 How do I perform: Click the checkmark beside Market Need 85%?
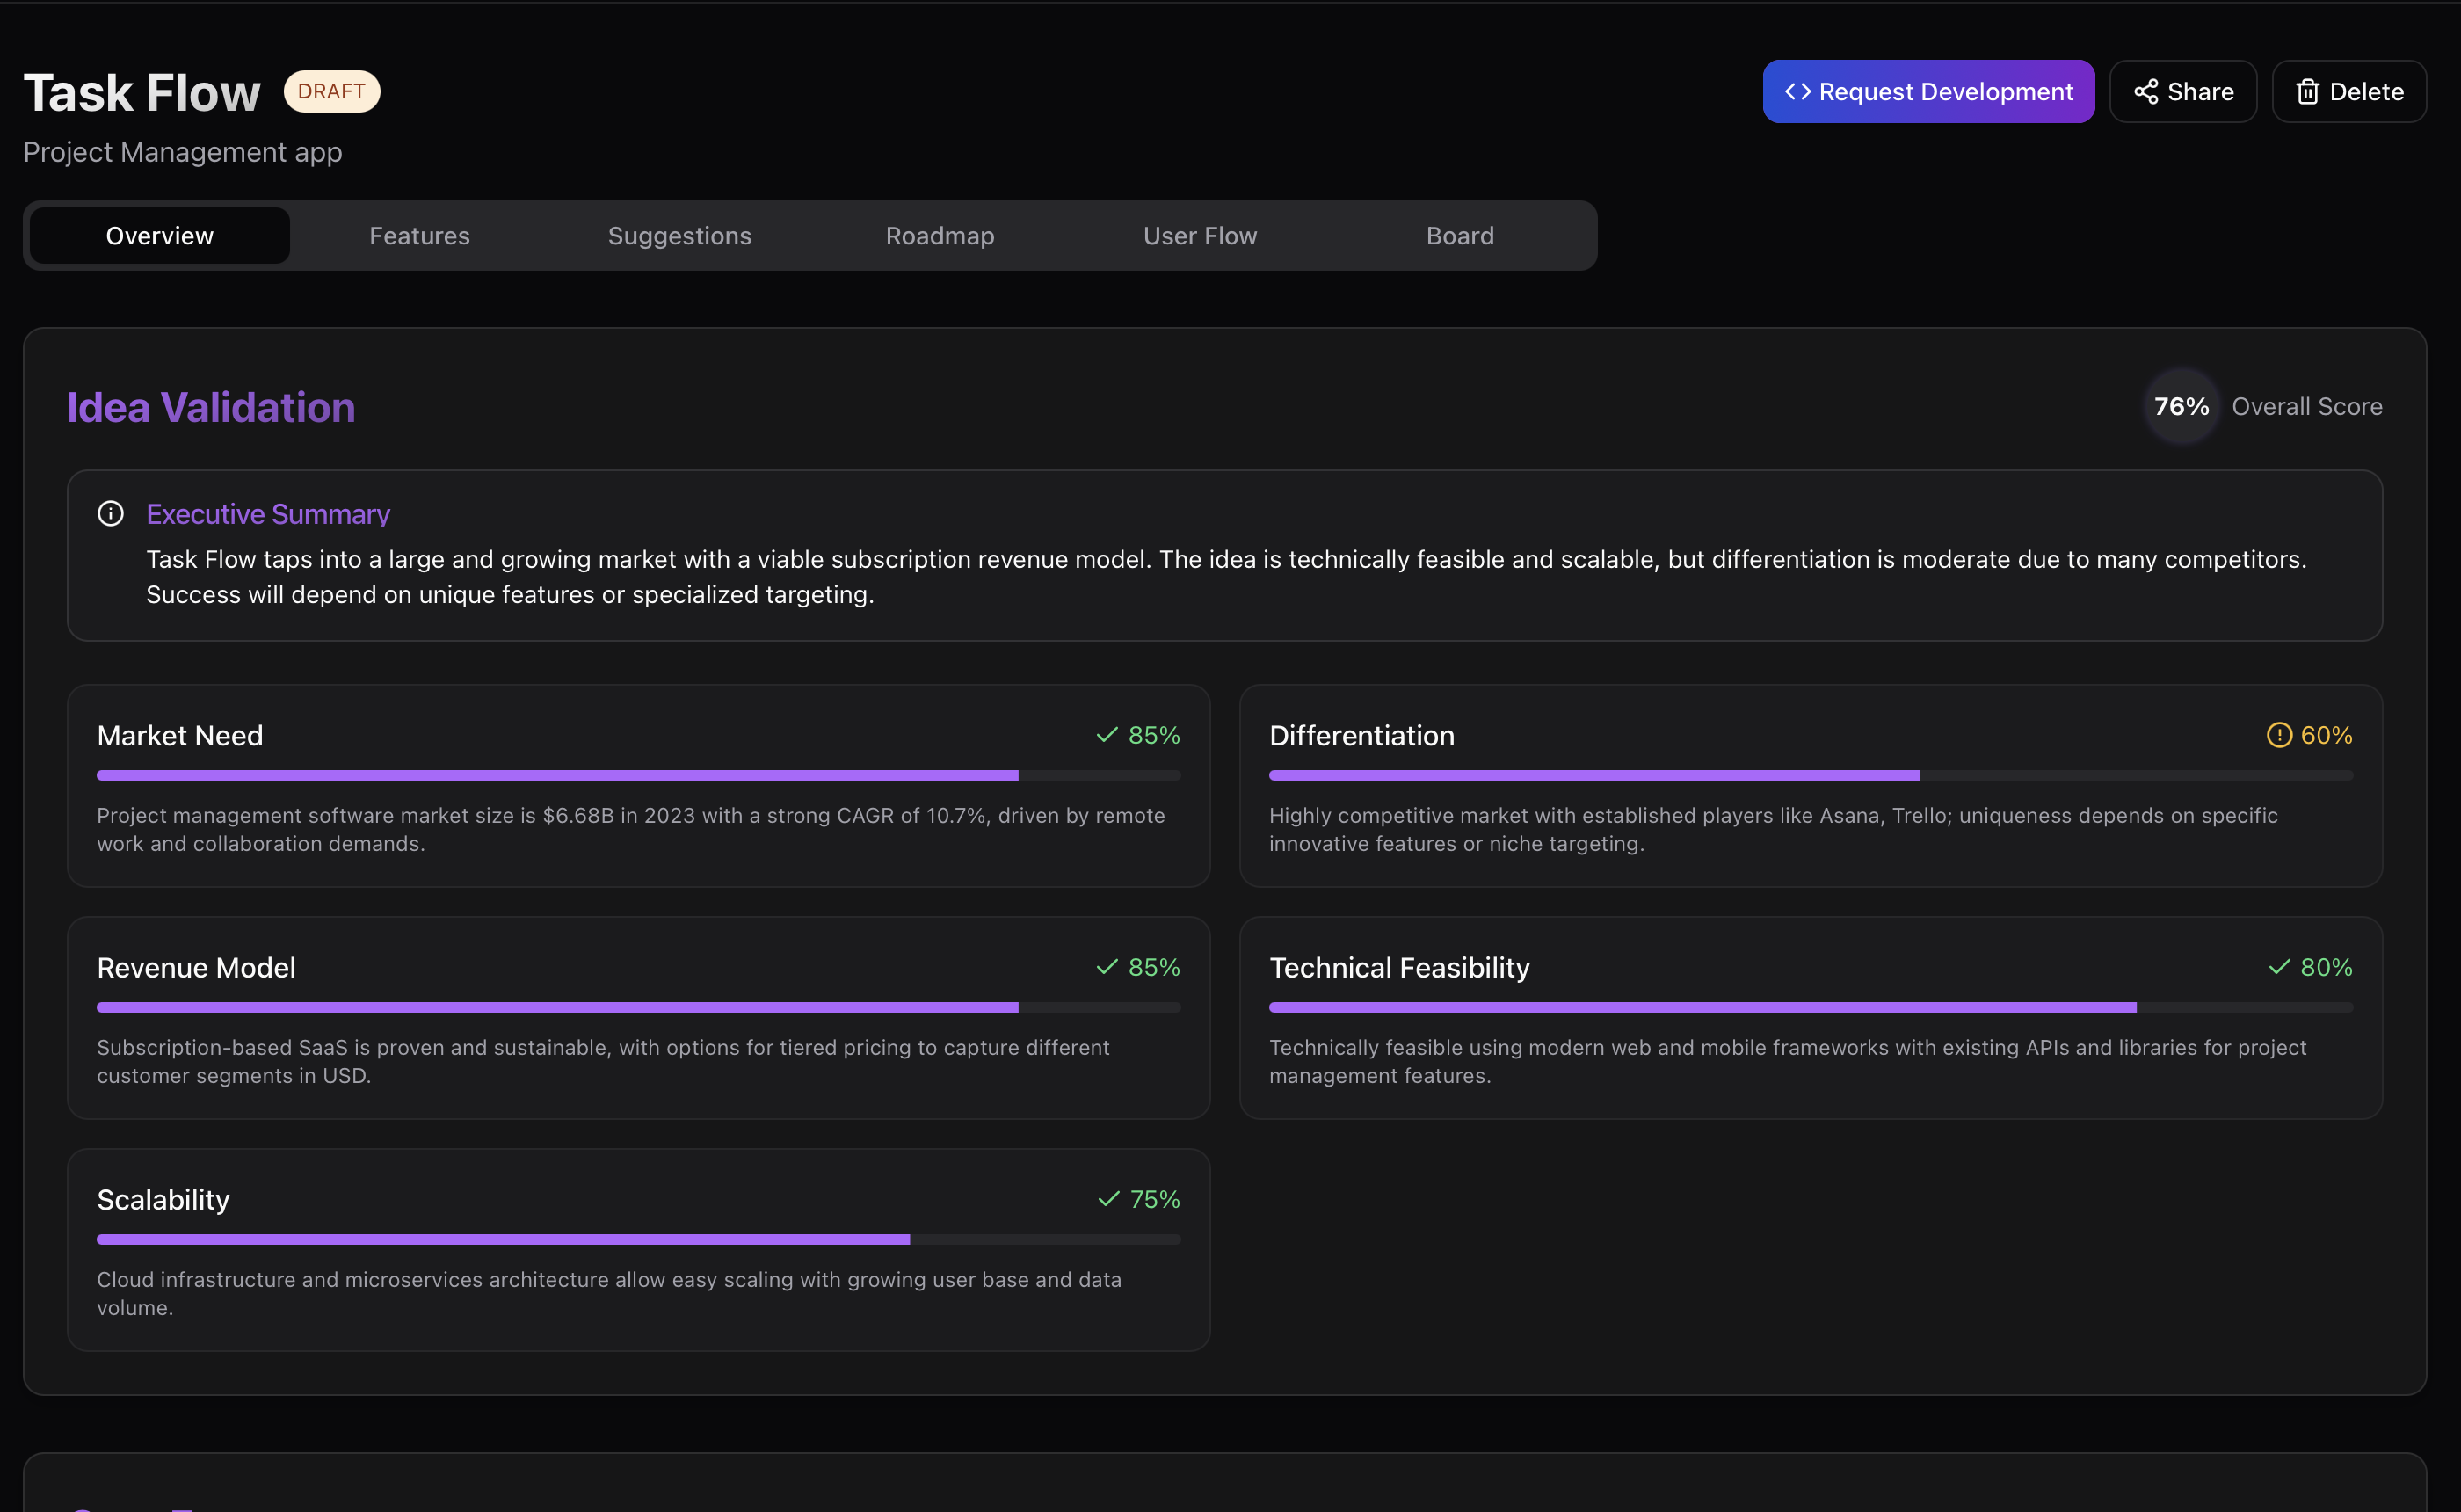(x=1107, y=736)
